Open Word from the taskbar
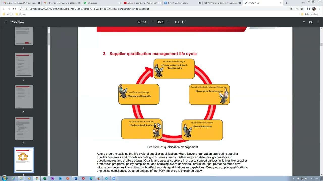Viewport: 323px width, 181px height. (x=75, y=178)
